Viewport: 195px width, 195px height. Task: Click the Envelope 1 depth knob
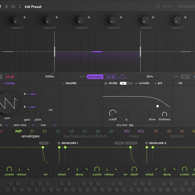point(134,169)
